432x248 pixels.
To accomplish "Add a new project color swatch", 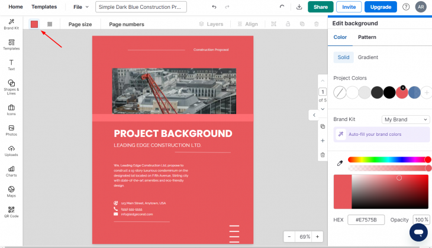I will [427, 93].
